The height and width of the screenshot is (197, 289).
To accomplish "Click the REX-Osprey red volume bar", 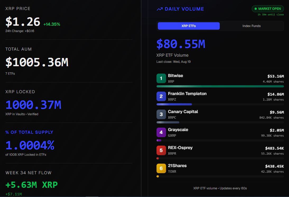I will point(158,158).
